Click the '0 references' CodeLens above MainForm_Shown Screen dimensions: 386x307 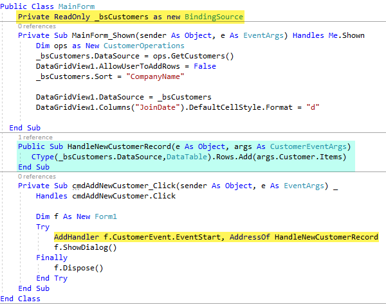37,26
